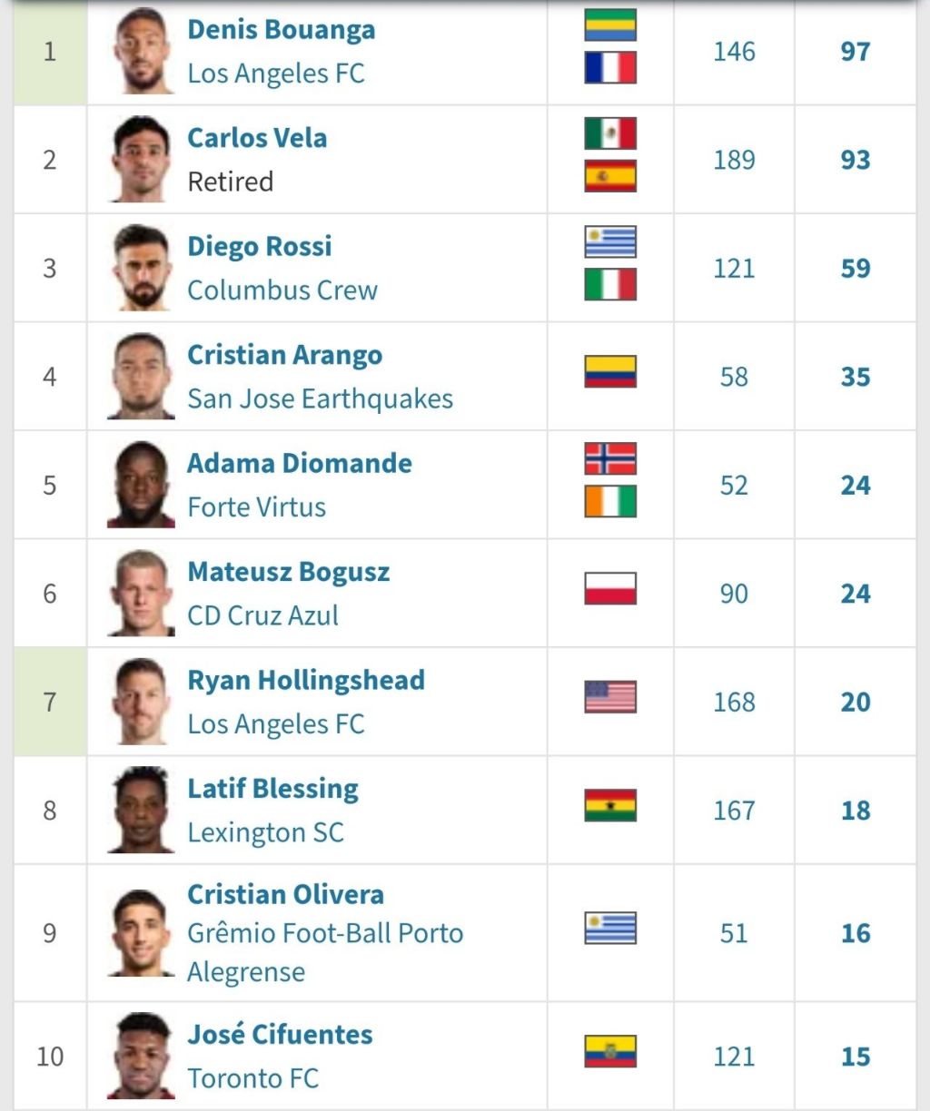The image size is (930, 1111).
Task: Open the Columbus Crew club link
Action: coord(282,290)
